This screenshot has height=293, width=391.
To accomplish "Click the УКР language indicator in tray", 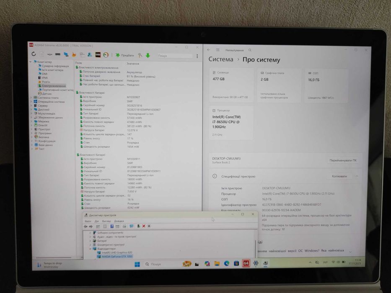I will click(325, 262).
